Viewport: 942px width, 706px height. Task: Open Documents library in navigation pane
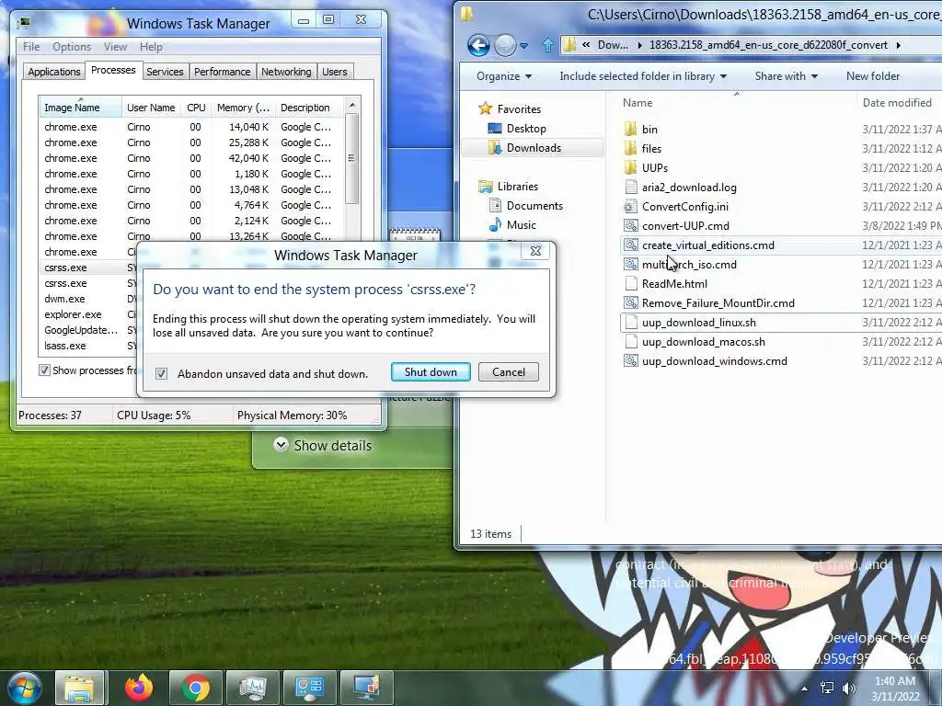tap(534, 206)
